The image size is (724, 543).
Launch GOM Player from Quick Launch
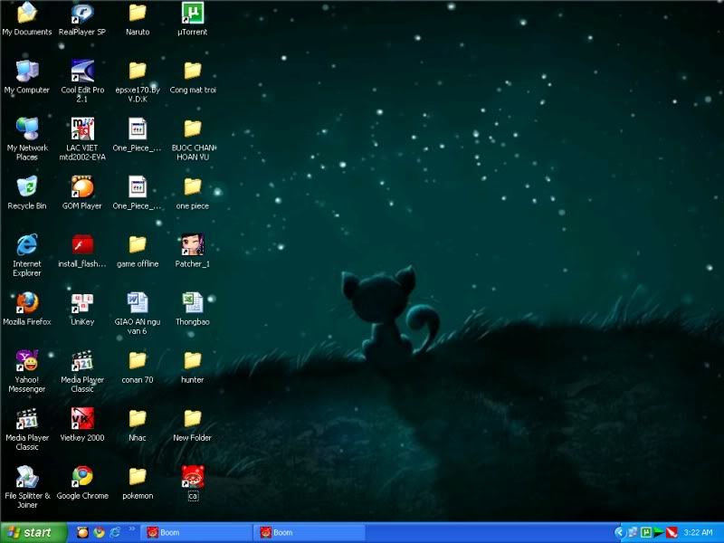[82, 532]
